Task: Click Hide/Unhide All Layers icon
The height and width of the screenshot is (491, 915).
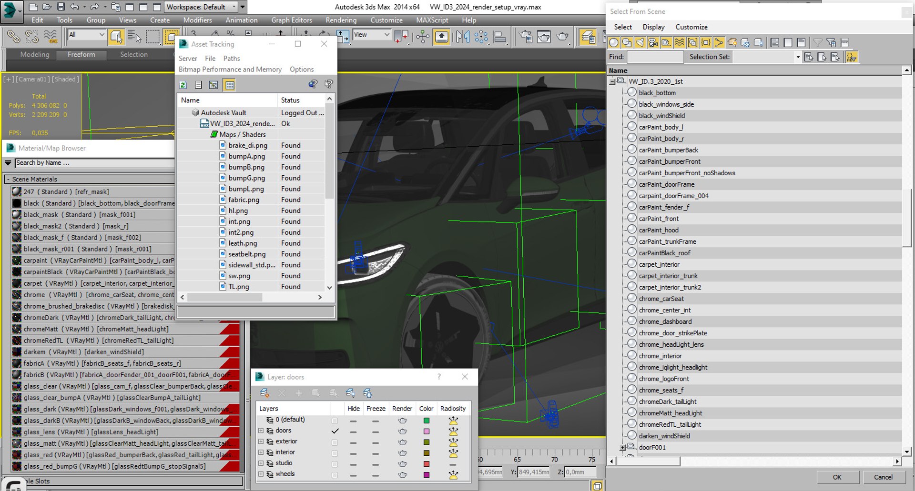Action: coord(350,393)
